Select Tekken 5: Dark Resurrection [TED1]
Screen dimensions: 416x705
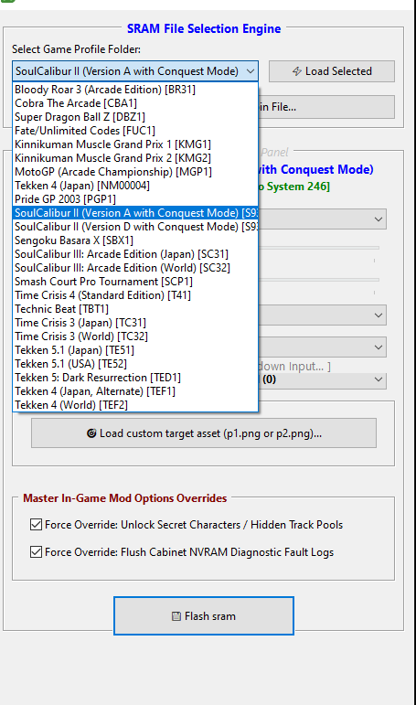coord(135,378)
